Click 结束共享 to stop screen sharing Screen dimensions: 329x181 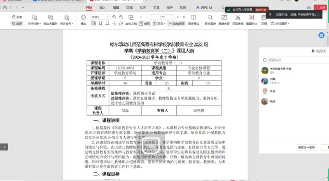(x=261, y=9)
